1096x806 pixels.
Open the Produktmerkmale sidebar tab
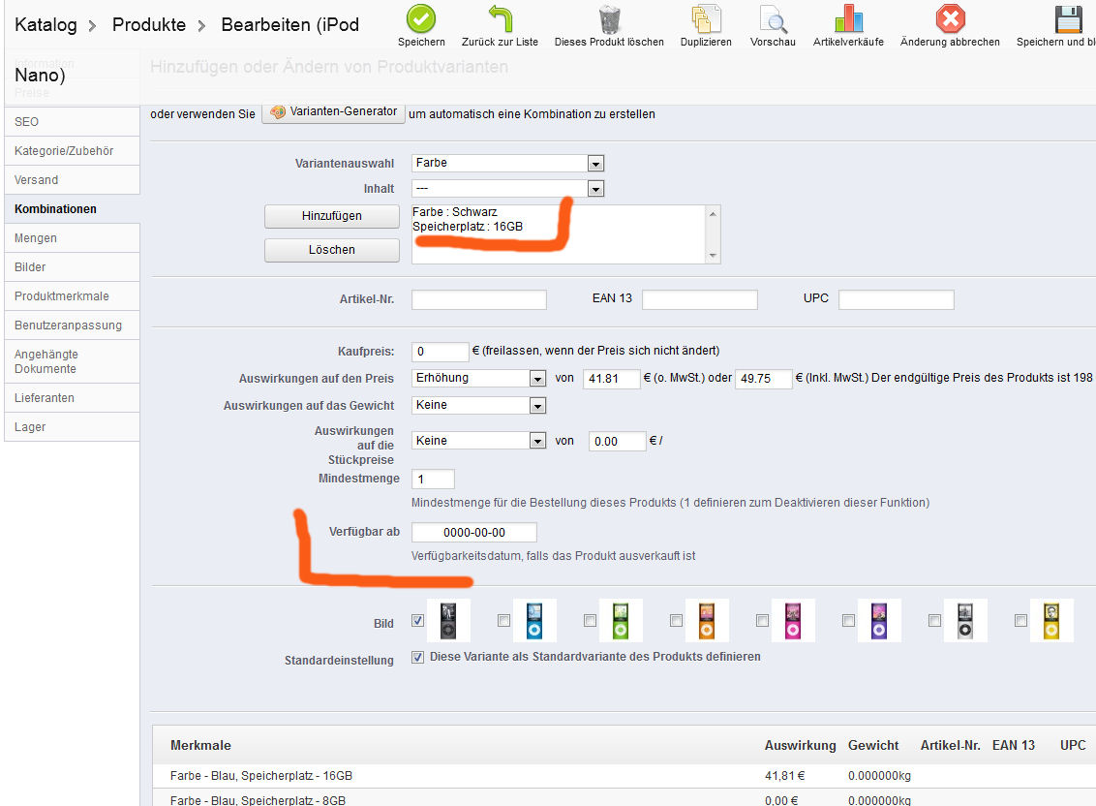point(72,296)
